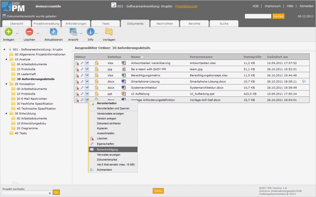Switch to the Übersicht tab
The image size is (316, 197).
pyautogui.click(x=16, y=24)
